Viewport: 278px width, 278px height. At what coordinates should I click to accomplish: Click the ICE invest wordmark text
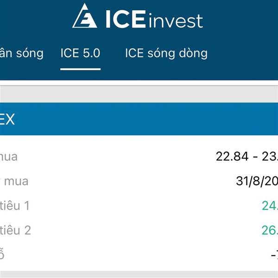pos(154,19)
